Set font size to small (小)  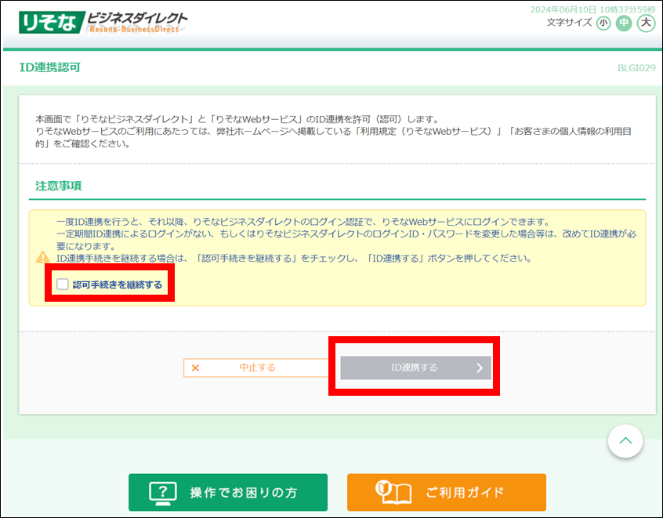[603, 23]
